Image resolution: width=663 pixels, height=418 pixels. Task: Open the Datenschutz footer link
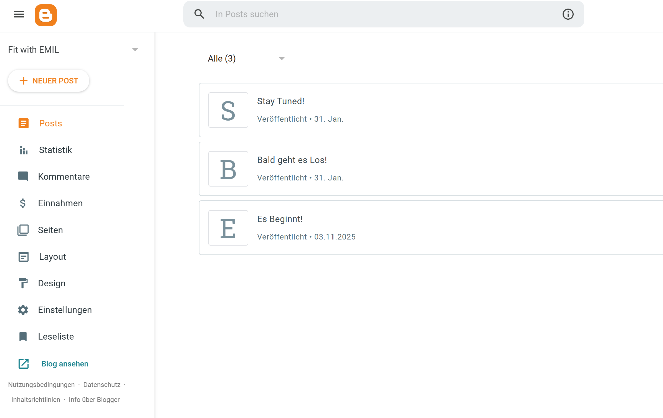tap(102, 385)
